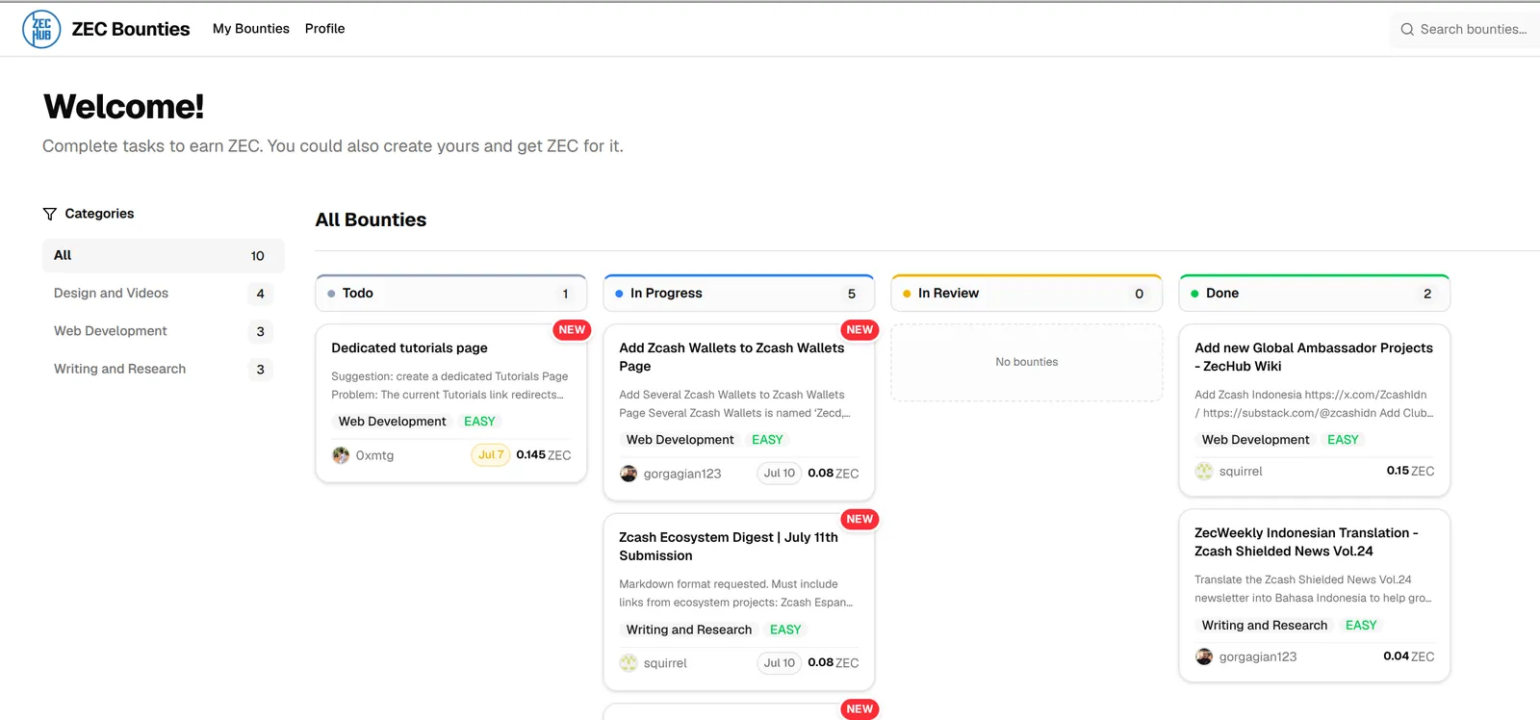Click Writing and Research tag on Ecosystem Digest card
Viewport: 1540px width, 720px height.
(689, 630)
